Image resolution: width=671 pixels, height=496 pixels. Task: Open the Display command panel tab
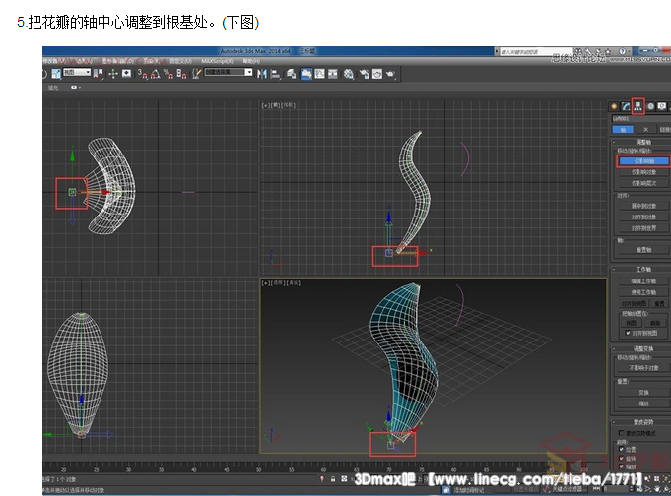point(662,106)
